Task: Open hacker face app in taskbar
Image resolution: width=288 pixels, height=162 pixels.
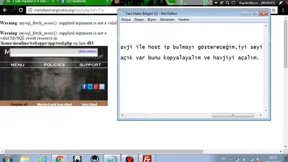Action: pyautogui.click(x=95, y=159)
